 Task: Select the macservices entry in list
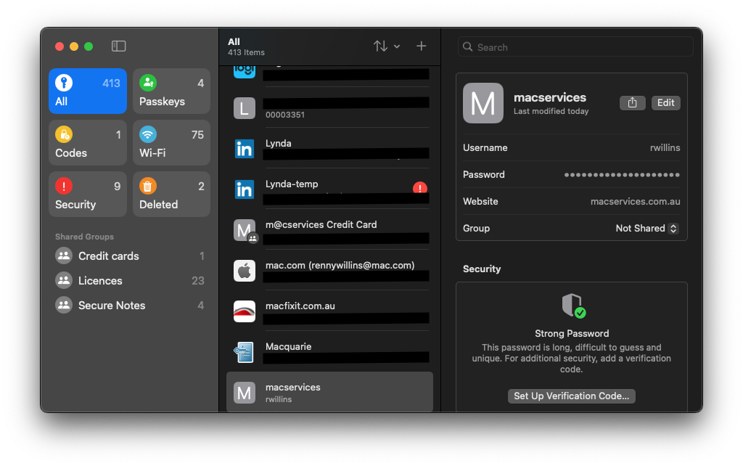click(330, 392)
